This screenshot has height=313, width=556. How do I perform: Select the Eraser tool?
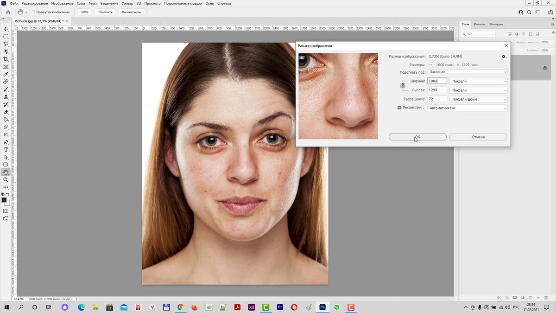[x=6, y=112]
